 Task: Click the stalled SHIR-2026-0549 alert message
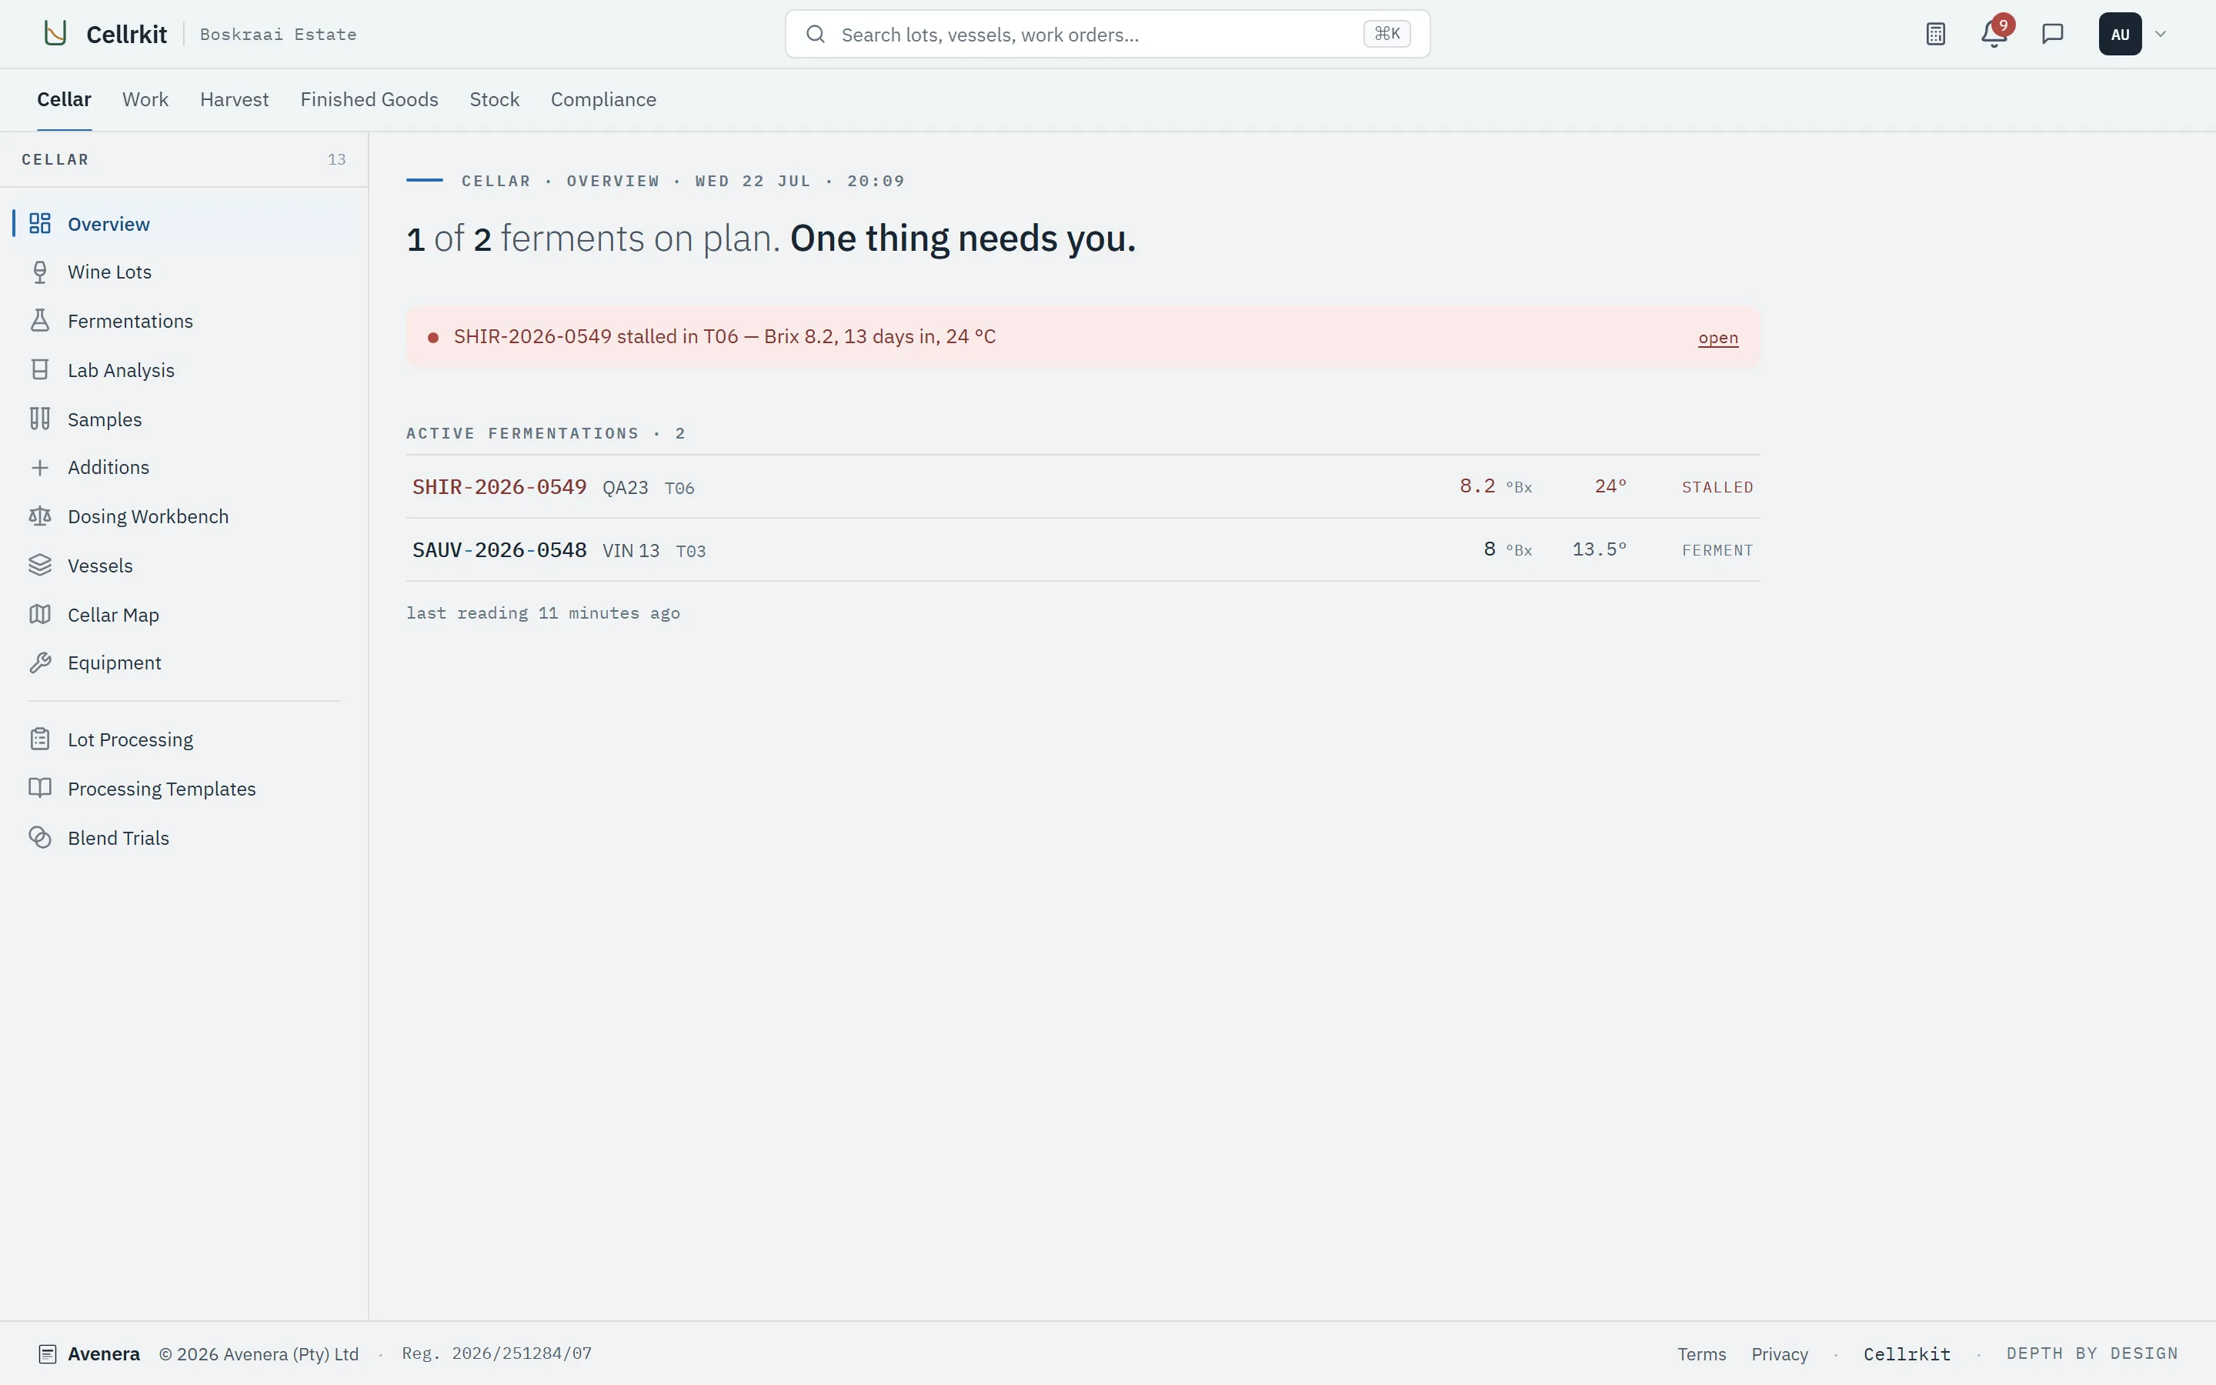(x=724, y=336)
